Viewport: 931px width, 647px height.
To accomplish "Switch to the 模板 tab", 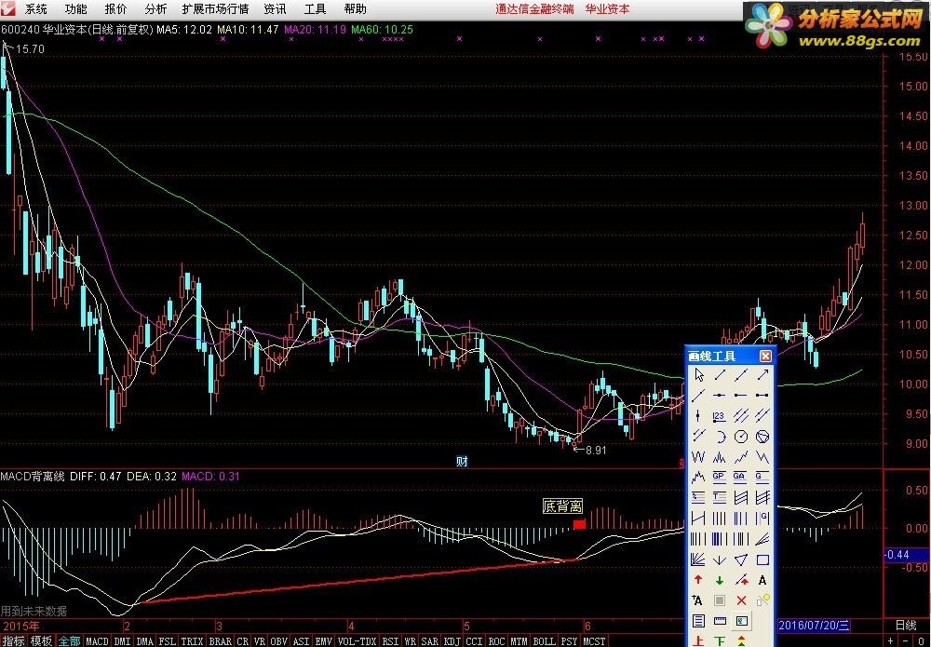I will 42,640.
